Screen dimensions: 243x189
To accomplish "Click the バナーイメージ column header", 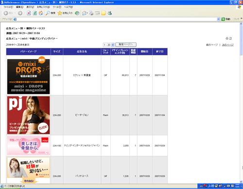I will pos(28,51).
